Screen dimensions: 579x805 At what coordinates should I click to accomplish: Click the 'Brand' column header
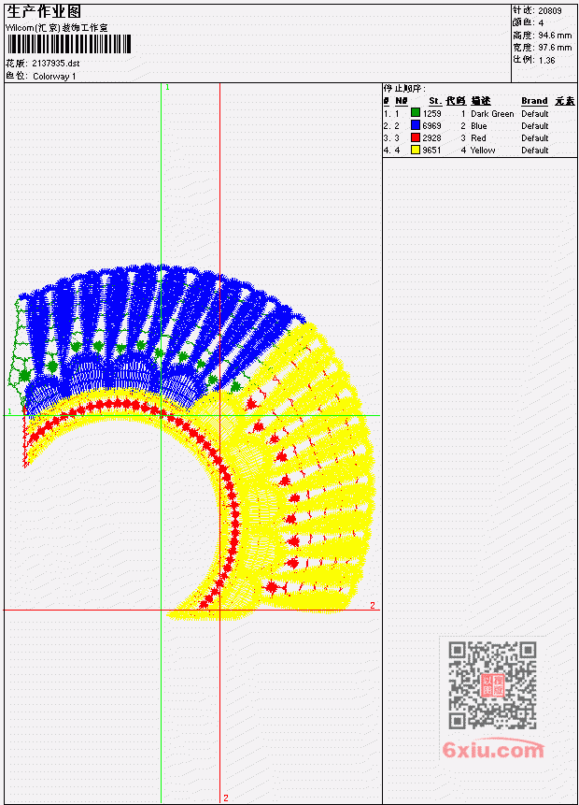coord(534,101)
